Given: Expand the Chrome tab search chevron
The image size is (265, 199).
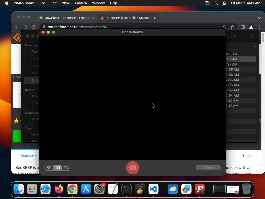Looking at the screenshot, I should 259,18.
